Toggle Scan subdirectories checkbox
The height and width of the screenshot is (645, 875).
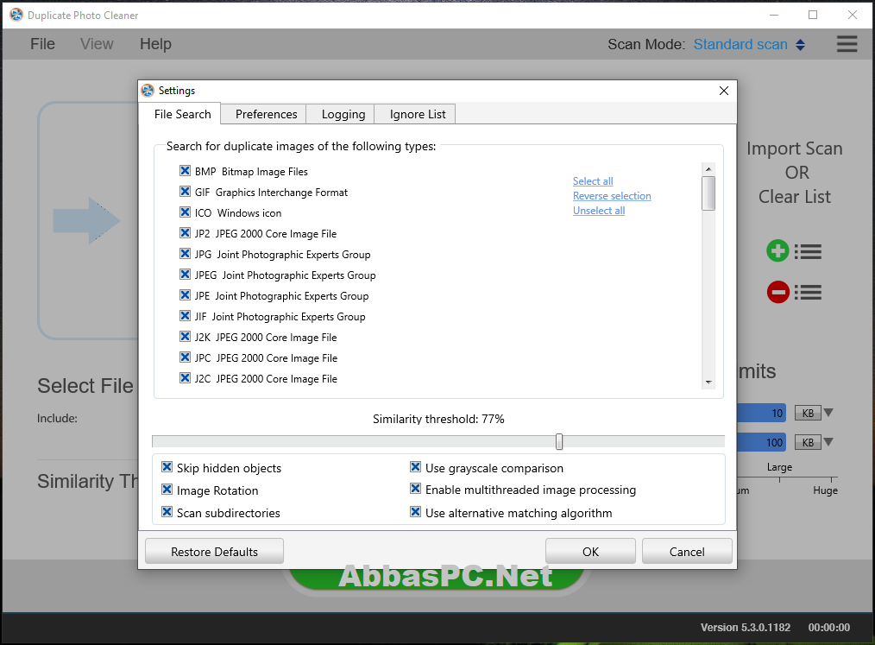click(x=167, y=511)
